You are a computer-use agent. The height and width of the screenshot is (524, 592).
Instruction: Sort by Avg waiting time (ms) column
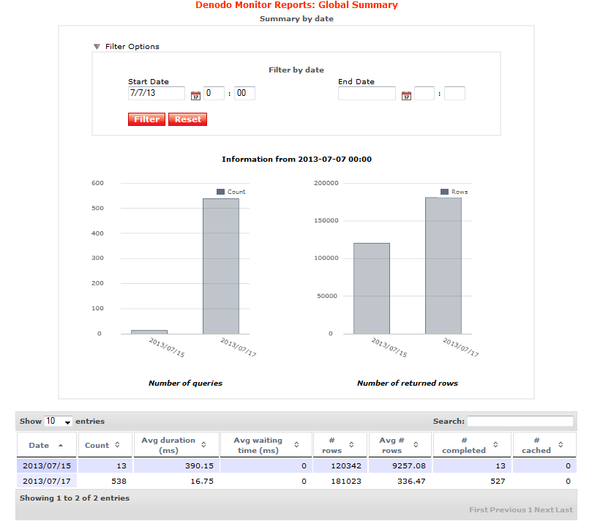pos(266,445)
